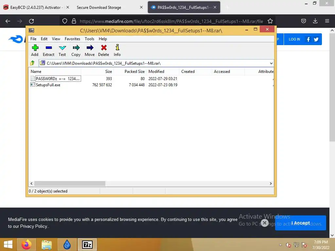Select the SetupsFull.exe file name
This screenshot has width=335, height=251.
(x=48, y=85)
